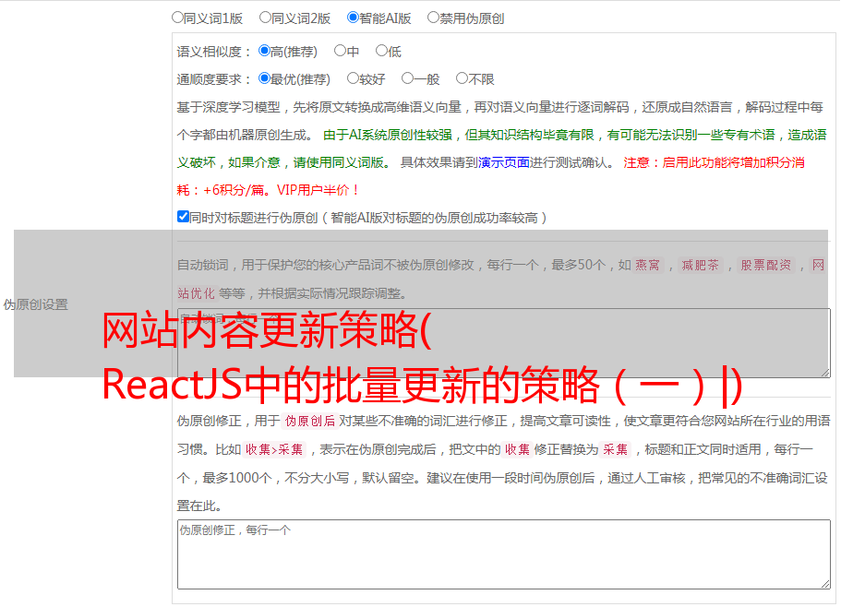The height and width of the screenshot is (607, 841).
Task: Toggle 同时对标题进行伪原创 checkbox
Action: (x=183, y=217)
